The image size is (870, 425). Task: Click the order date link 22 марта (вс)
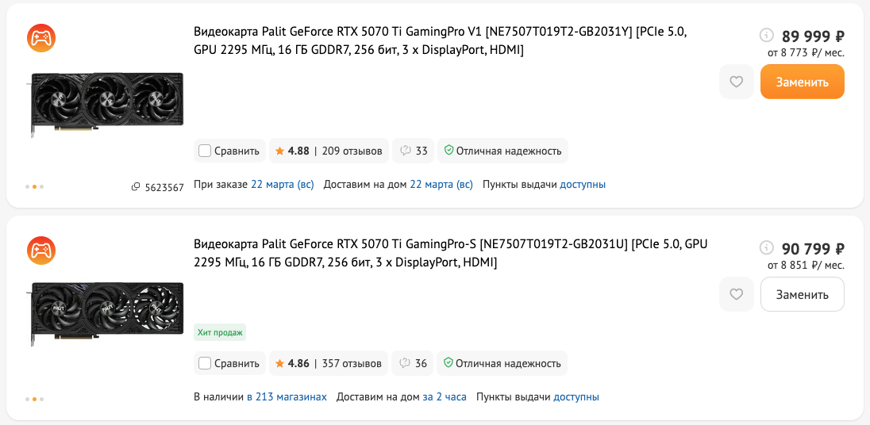[x=283, y=185]
